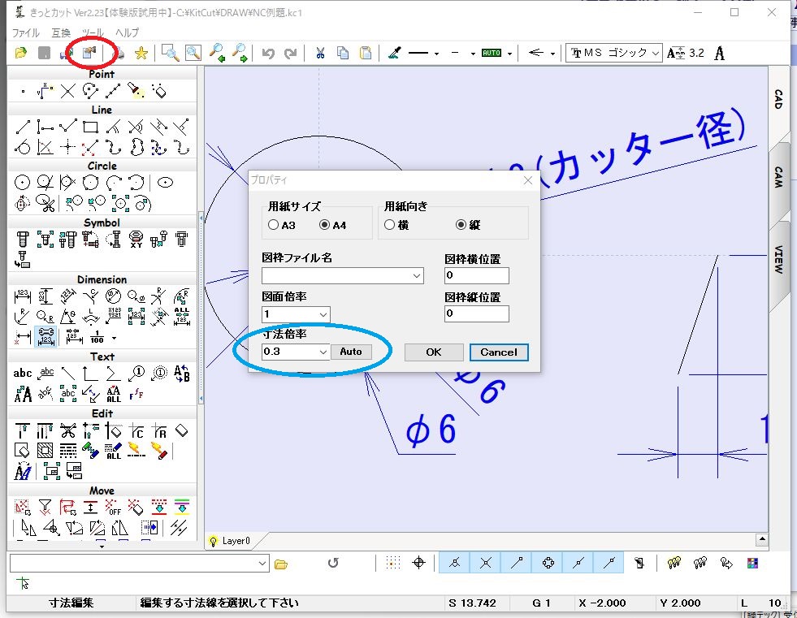Click the paste clipboard icon
Image resolution: width=797 pixels, height=618 pixels.
coord(366,53)
